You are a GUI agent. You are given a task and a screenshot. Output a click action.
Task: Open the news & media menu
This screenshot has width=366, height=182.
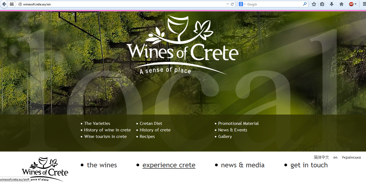[x=243, y=165]
